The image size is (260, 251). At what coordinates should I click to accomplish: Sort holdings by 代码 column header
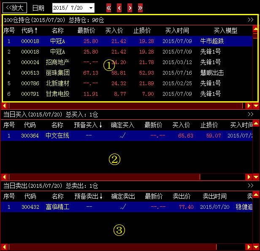30,30
